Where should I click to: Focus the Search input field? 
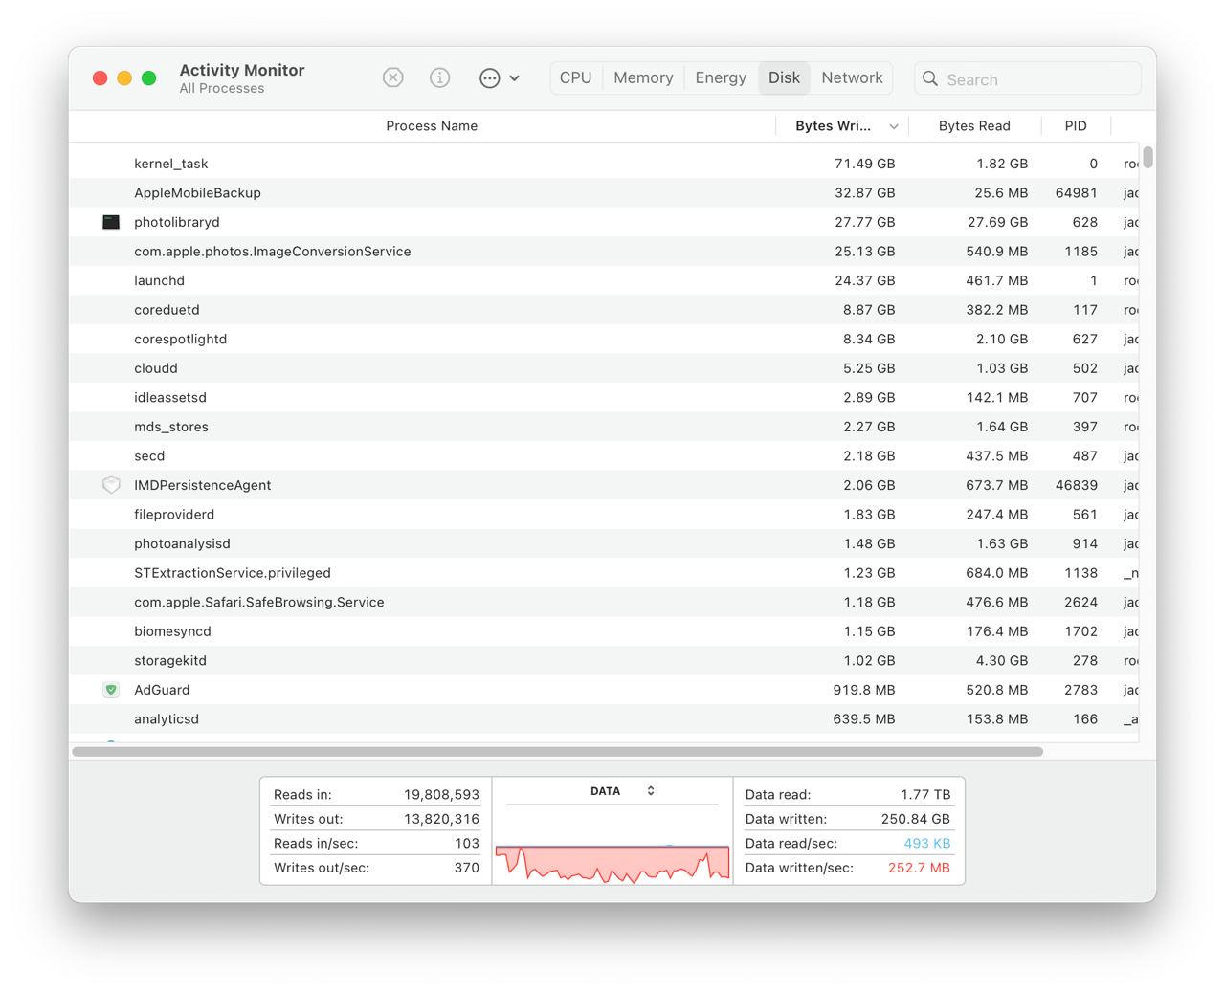(x=1028, y=78)
